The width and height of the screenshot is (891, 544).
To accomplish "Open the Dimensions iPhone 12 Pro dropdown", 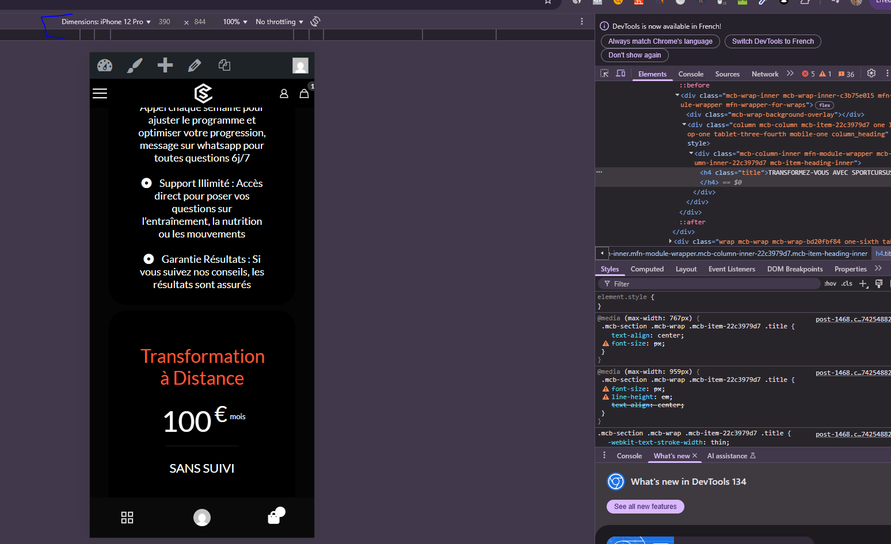I will (x=106, y=22).
